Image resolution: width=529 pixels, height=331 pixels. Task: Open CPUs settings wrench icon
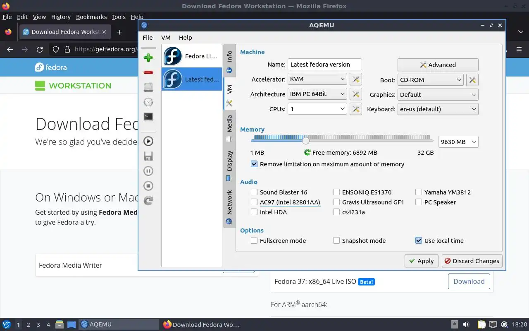356,109
